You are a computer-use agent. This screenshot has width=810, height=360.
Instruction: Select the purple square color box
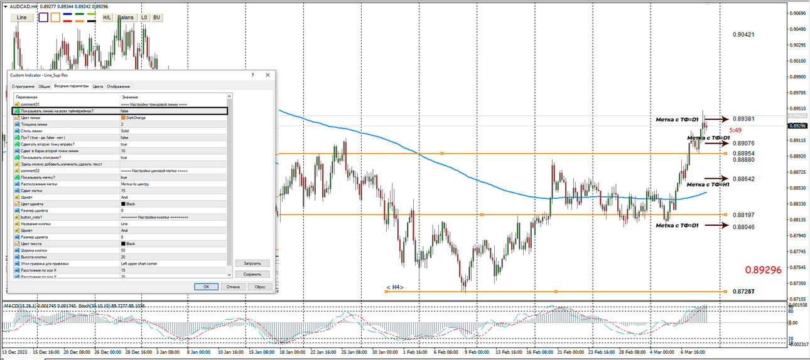43,18
